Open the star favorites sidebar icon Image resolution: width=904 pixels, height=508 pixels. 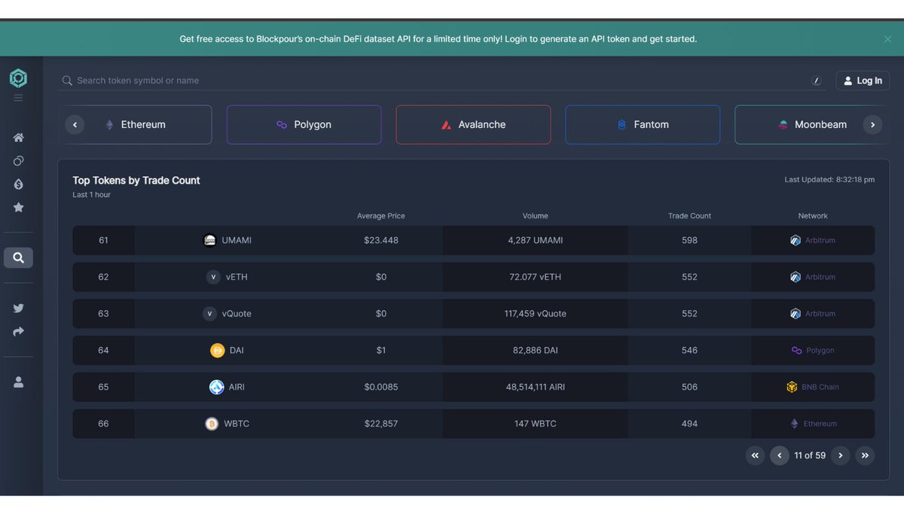point(18,208)
